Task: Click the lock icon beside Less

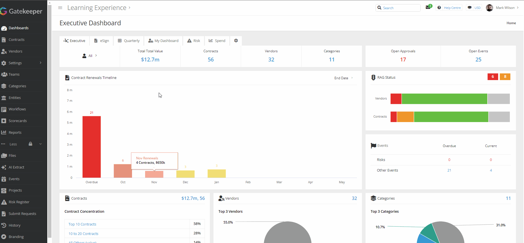Action: [x=31, y=144]
